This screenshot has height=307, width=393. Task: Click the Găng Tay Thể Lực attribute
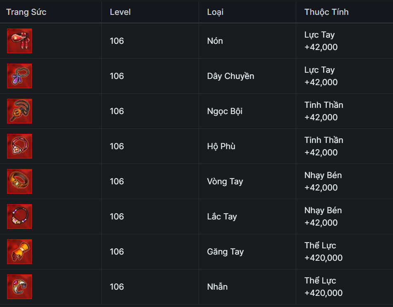[x=323, y=252]
